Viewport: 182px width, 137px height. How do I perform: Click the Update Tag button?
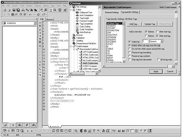[x=150, y=24]
